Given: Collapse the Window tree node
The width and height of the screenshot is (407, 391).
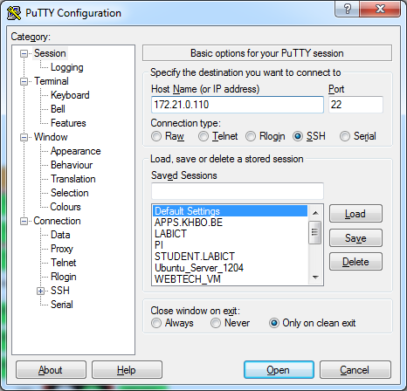Looking at the screenshot, I should pos(24,137).
